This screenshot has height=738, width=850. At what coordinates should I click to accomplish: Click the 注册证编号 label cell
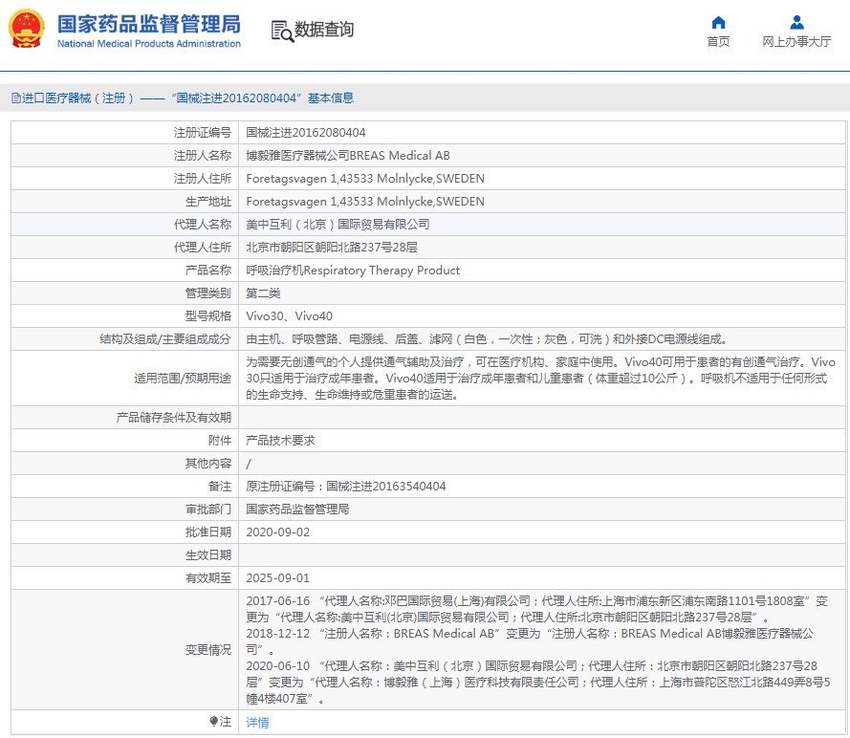coord(124,133)
